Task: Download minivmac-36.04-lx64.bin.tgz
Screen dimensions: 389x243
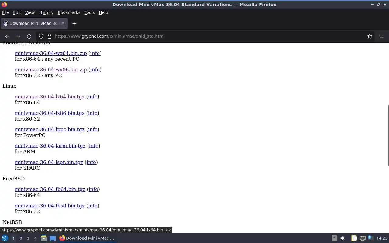Action: (x=50, y=97)
